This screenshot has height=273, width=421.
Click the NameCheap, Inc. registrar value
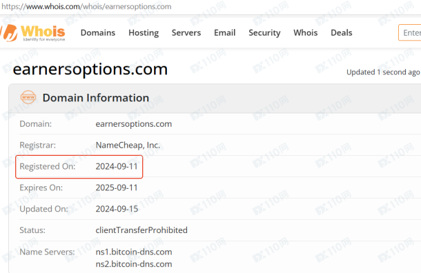[x=128, y=145]
